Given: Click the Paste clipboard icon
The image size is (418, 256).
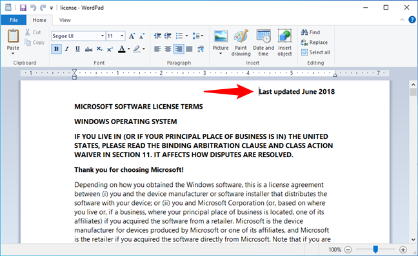Looking at the screenshot, I should coord(13,36).
